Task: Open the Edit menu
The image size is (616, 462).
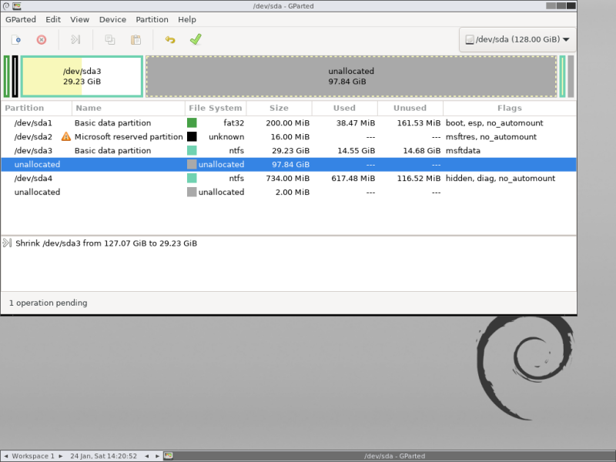Action: click(53, 20)
